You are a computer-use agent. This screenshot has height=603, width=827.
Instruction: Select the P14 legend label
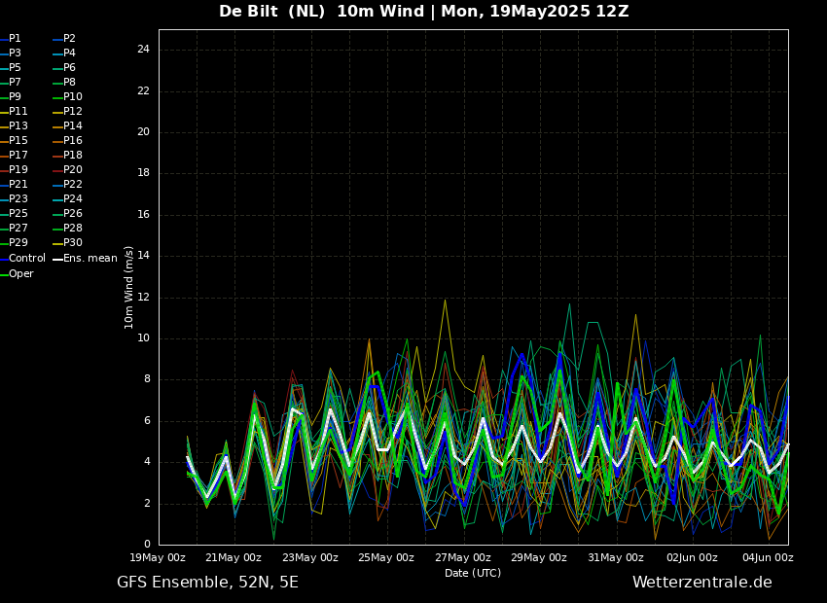pos(73,126)
